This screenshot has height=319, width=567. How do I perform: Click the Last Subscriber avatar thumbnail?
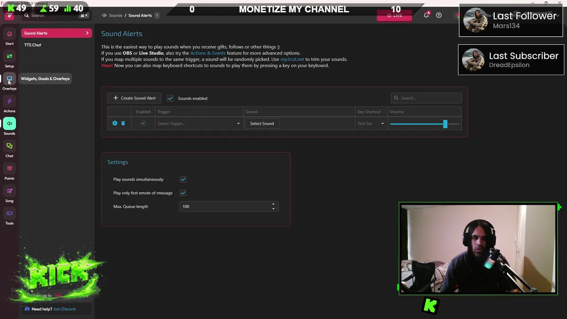[x=473, y=59]
